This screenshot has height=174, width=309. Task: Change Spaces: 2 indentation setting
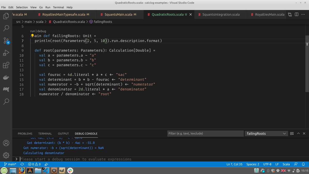pyautogui.click(x=253, y=164)
